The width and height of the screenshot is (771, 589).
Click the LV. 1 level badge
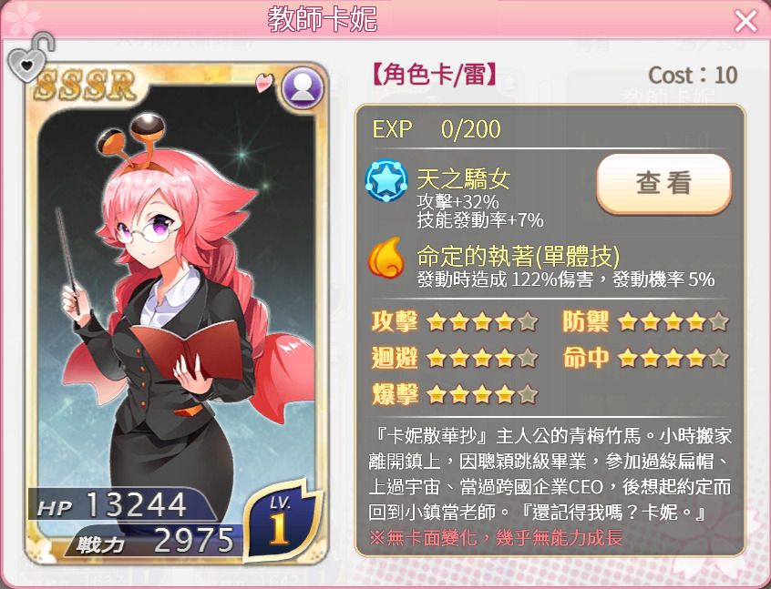tap(282, 522)
